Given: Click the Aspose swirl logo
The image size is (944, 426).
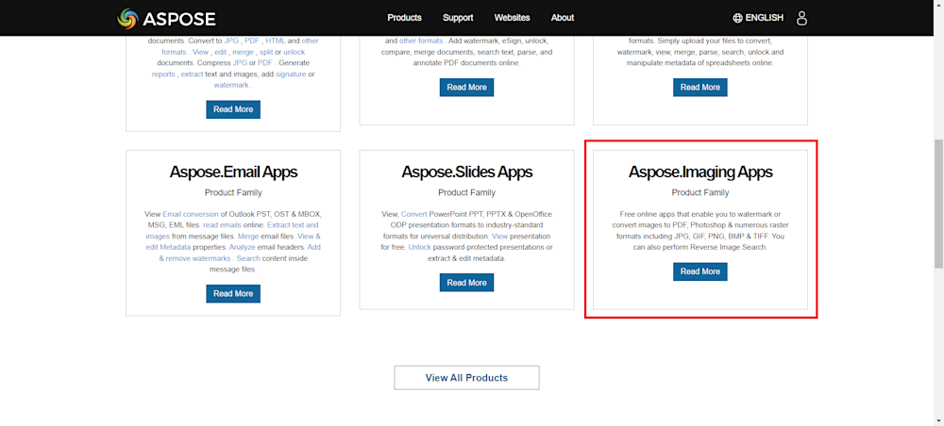Looking at the screenshot, I should tap(127, 18).
